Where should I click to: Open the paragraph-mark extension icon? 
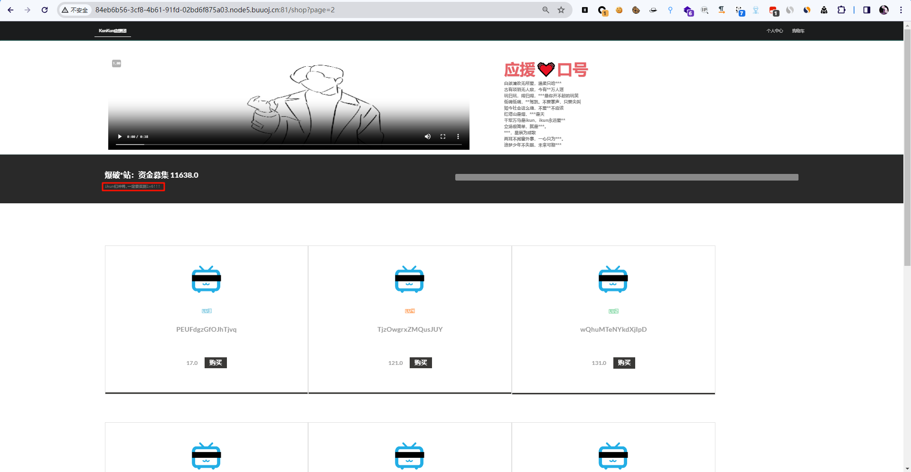tap(722, 10)
